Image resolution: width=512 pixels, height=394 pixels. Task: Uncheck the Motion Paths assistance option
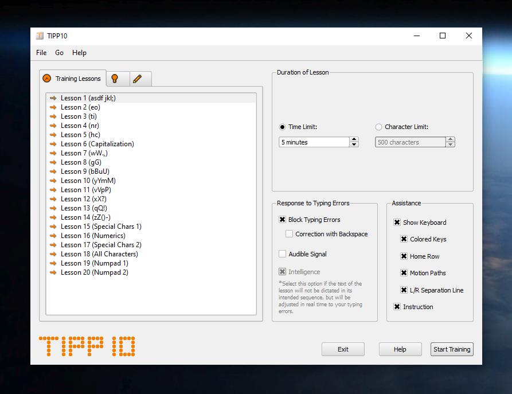[x=404, y=273]
